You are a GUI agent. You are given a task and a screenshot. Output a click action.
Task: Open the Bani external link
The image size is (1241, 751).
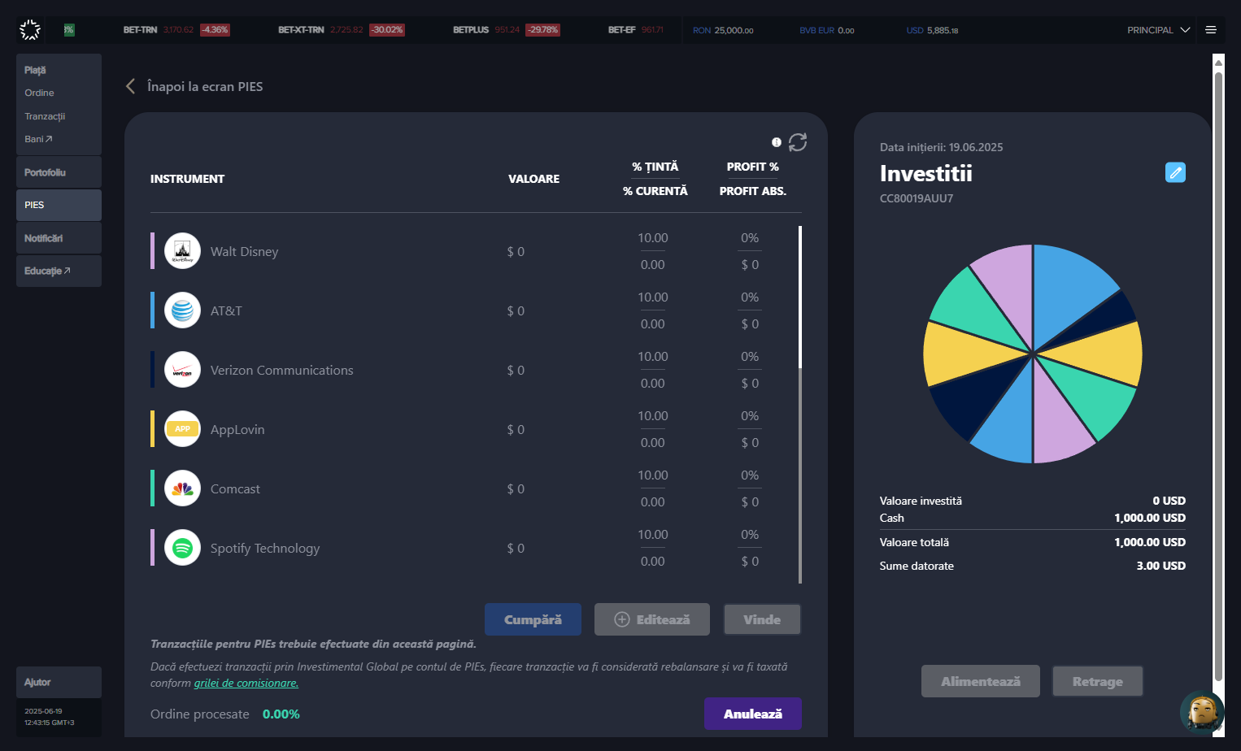pos(38,139)
